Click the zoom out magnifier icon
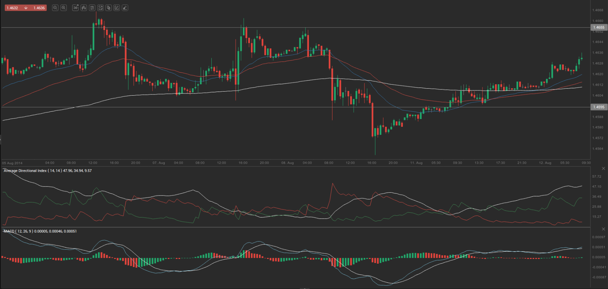 click(55, 8)
